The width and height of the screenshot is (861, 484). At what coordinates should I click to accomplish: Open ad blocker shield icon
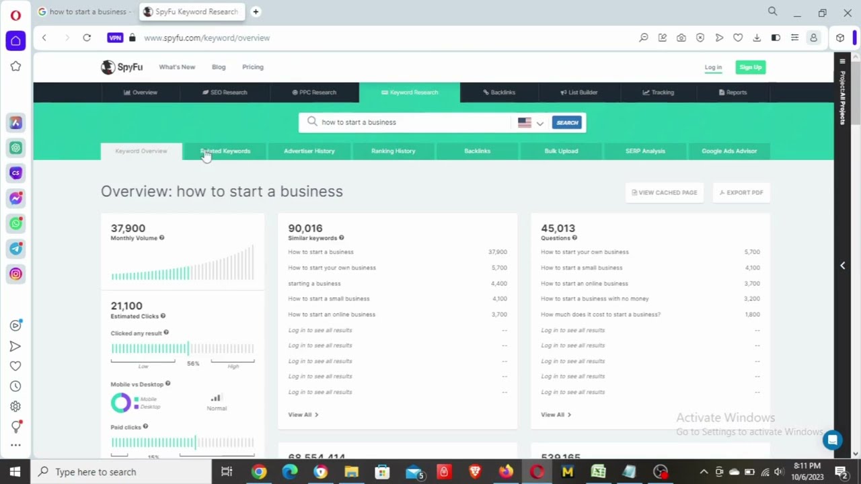[700, 38]
